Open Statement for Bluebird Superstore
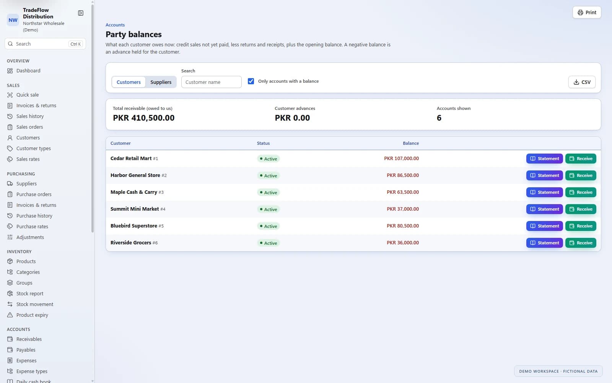The width and height of the screenshot is (612, 383). (x=544, y=226)
